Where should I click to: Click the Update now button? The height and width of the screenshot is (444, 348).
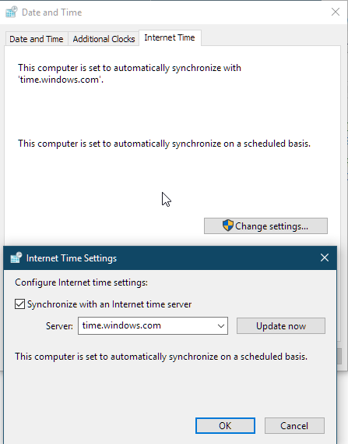click(x=281, y=326)
